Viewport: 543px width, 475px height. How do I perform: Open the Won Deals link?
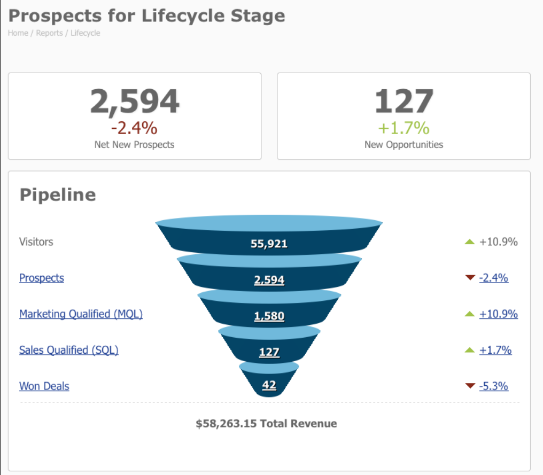click(x=44, y=386)
